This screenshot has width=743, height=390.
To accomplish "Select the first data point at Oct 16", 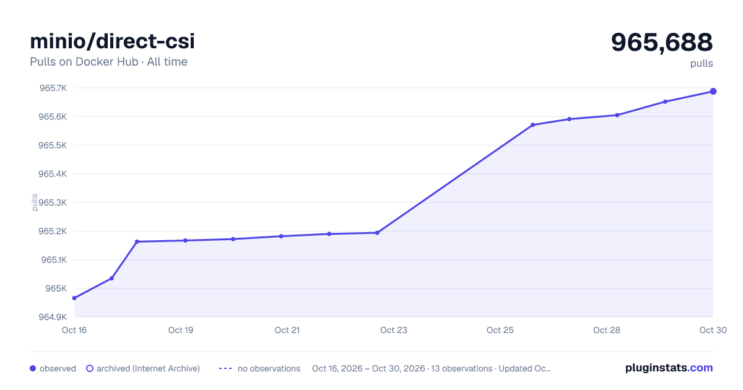I will tap(74, 298).
